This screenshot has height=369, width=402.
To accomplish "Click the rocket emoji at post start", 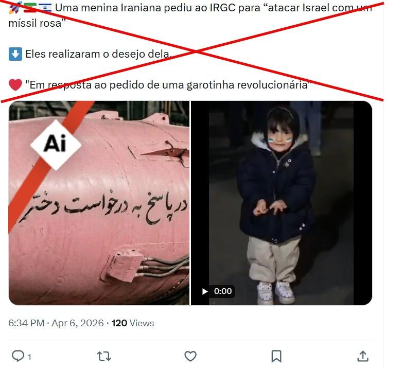I will click(x=15, y=8).
